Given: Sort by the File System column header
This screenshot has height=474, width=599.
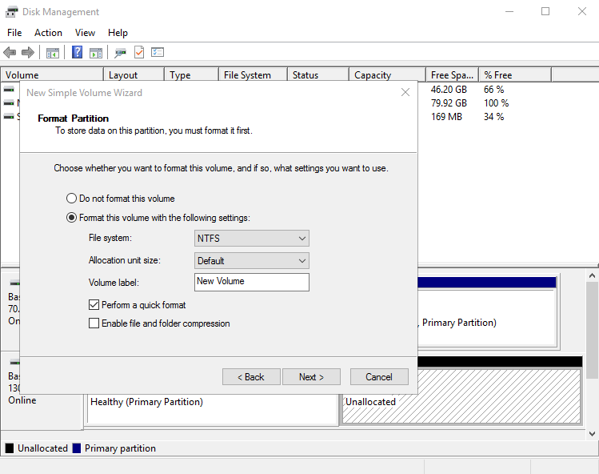Looking at the screenshot, I should pos(253,75).
